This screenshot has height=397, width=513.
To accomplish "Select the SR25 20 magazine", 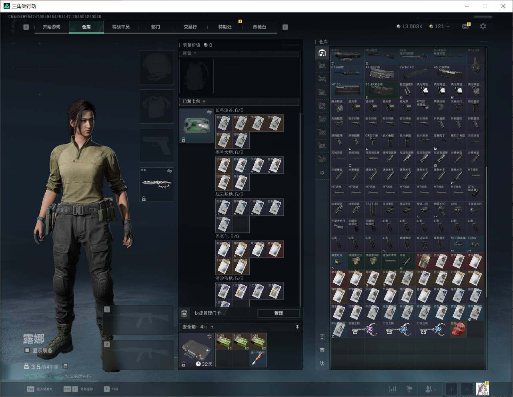I will click(373, 209).
